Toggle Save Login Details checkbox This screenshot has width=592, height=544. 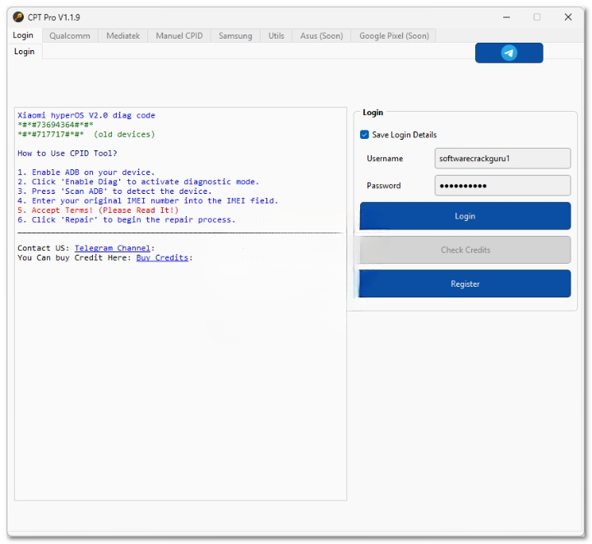364,135
